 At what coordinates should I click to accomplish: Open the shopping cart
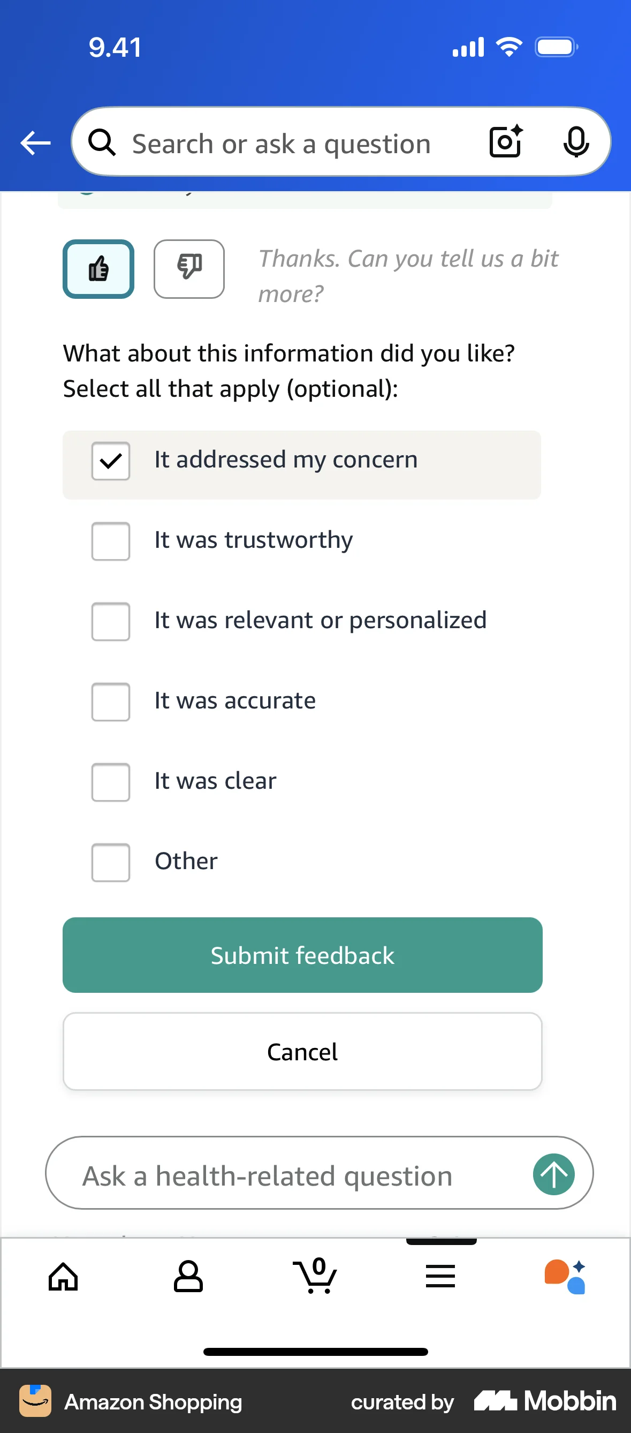pos(315,1276)
